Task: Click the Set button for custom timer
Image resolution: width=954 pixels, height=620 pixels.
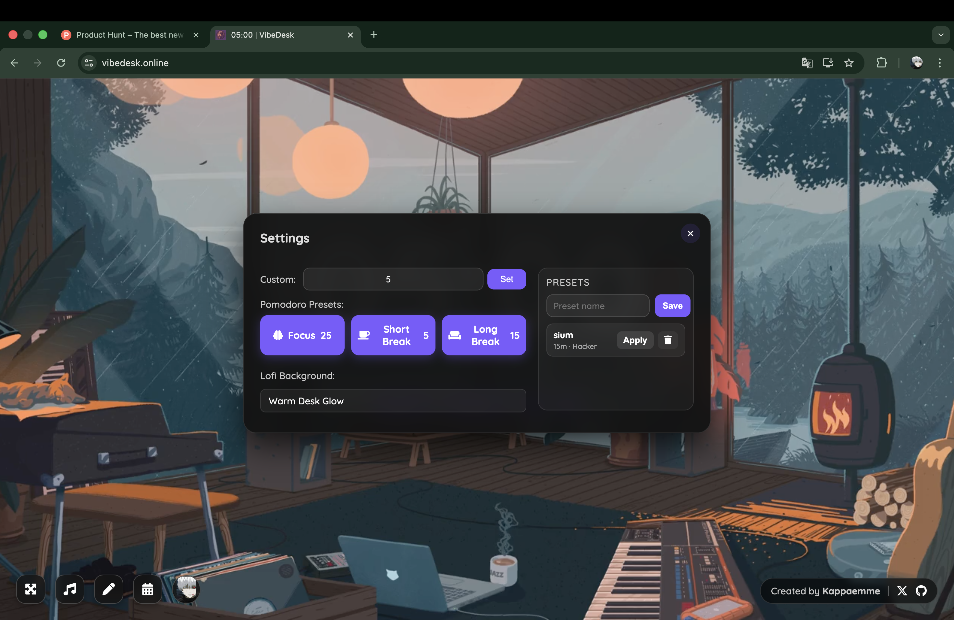Action: (x=506, y=279)
